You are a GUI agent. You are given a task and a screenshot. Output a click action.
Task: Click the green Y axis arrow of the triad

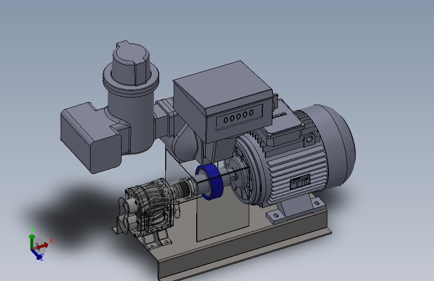[32, 240]
